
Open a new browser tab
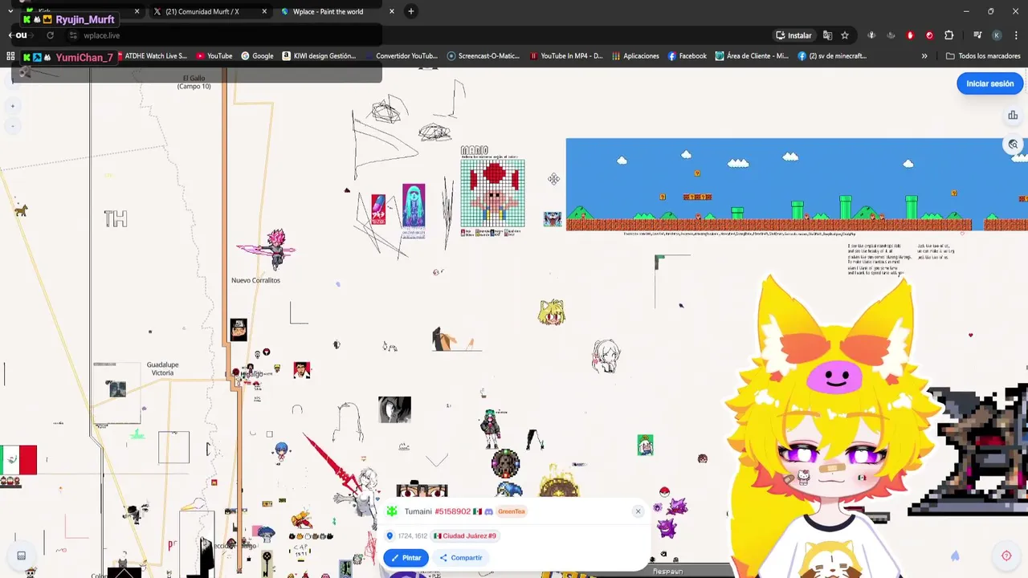(411, 11)
